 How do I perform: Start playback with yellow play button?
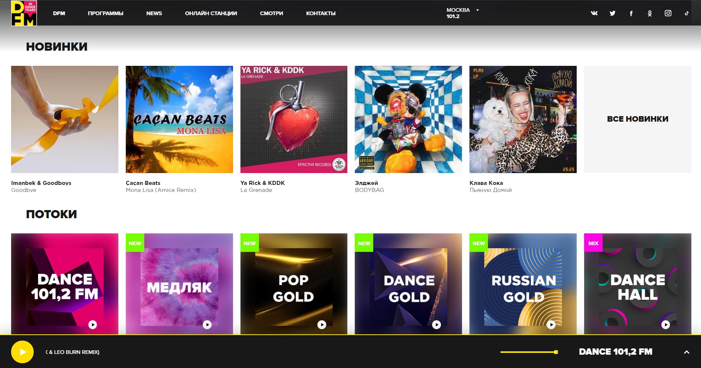point(22,352)
